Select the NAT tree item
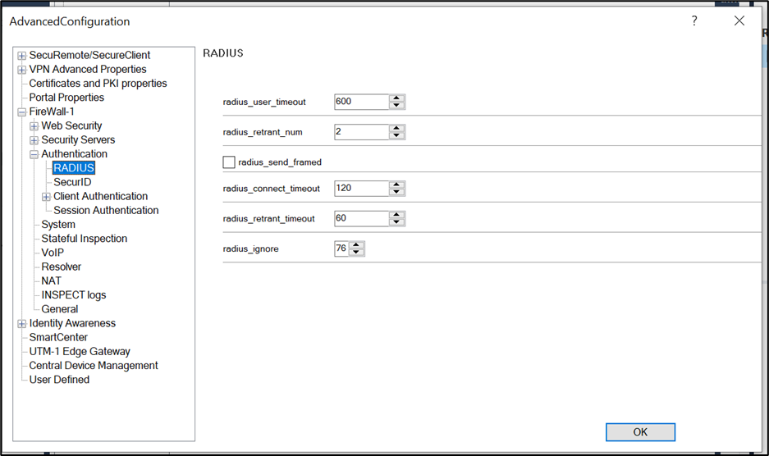This screenshot has height=456, width=769. pos(53,280)
